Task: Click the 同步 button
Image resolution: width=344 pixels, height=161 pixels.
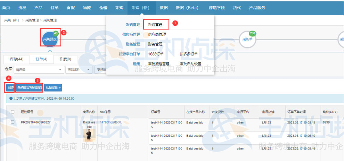Action: [x=10, y=87]
